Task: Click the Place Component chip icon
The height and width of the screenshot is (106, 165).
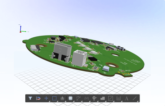Action: click(71, 98)
